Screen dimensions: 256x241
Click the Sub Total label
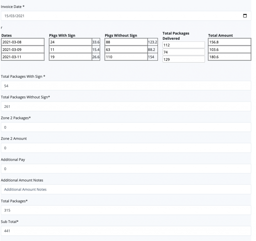pos(10,222)
